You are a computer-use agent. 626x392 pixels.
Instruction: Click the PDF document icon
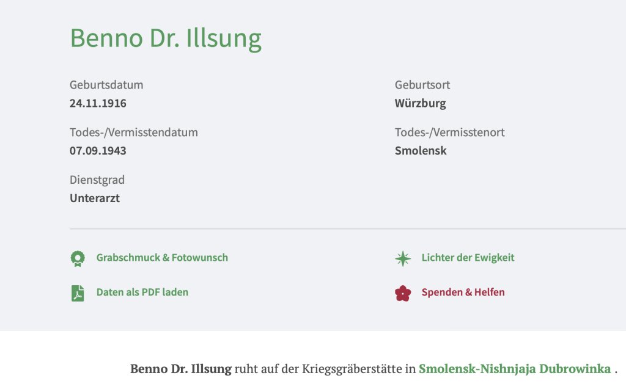click(77, 293)
